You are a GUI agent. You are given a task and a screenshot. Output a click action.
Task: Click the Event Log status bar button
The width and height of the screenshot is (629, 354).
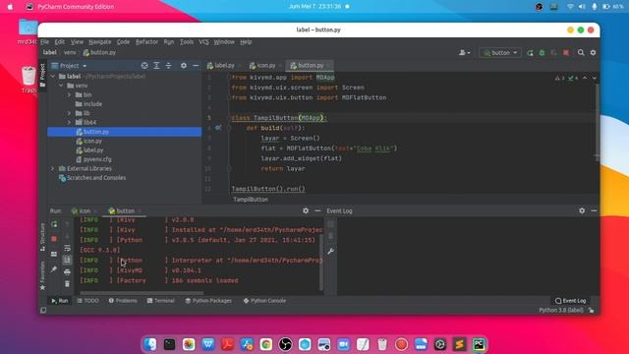coord(570,301)
